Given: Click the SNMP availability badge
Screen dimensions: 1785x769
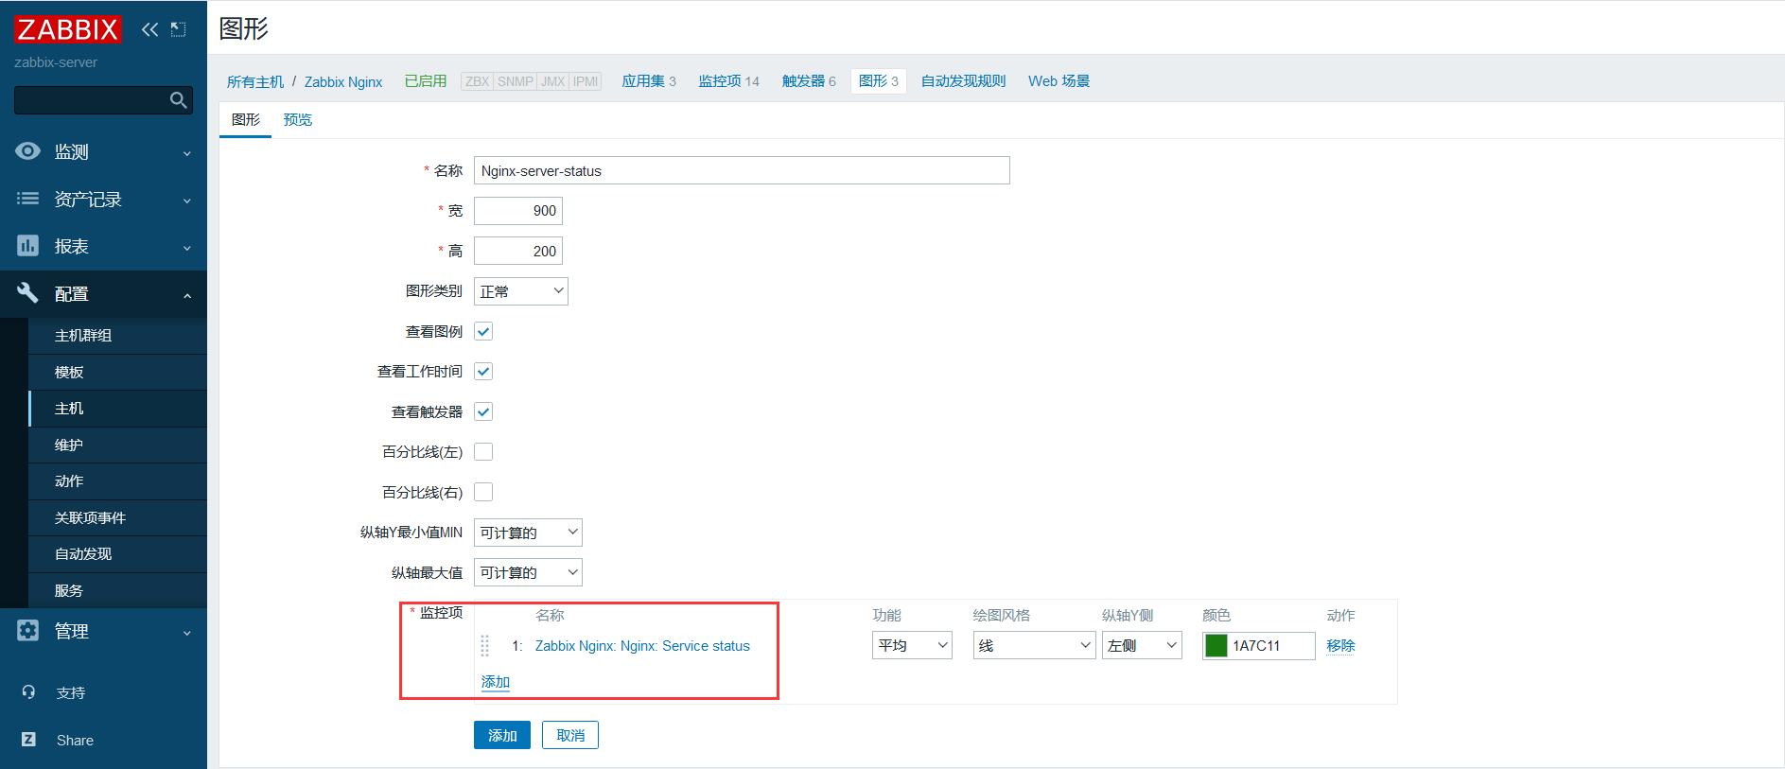Looking at the screenshot, I should click(516, 81).
